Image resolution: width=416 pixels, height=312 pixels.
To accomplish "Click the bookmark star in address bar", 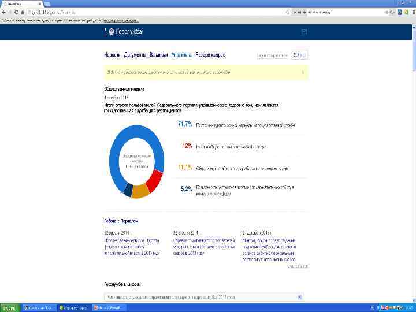I will 287,12.
